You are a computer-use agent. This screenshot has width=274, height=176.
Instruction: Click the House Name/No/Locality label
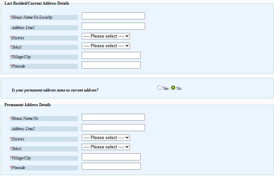[x=32, y=17]
